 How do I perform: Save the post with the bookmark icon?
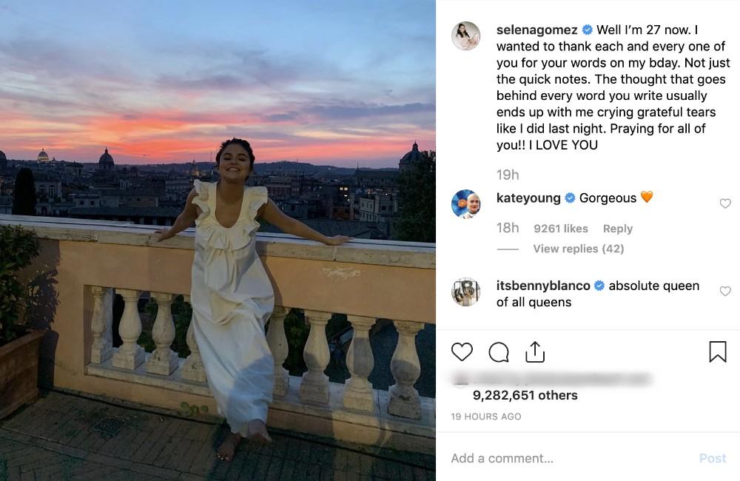717,352
